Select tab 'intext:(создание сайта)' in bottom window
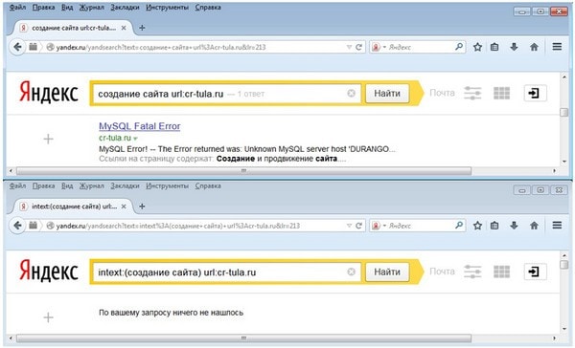This screenshot has width=575, height=348. pyautogui.click(x=74, y=207)
